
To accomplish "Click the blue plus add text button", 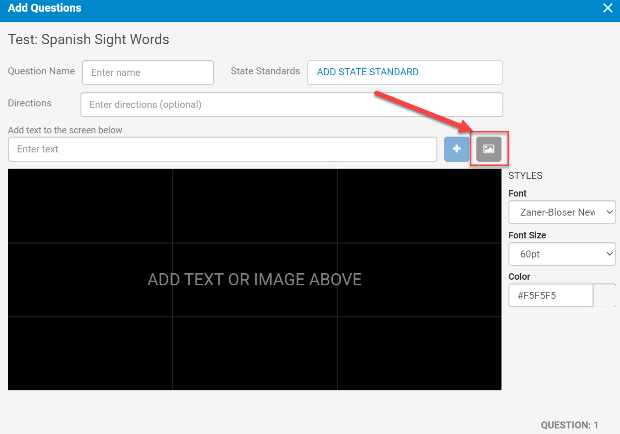I will coord(456,149).
